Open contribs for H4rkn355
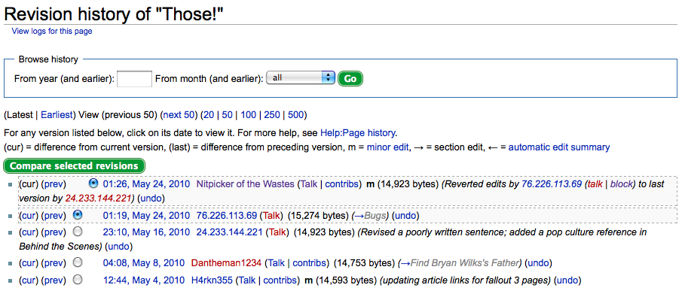 click(281, 280)
